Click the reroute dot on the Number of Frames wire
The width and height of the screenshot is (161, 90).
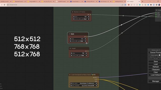click(x=123, y=16)
